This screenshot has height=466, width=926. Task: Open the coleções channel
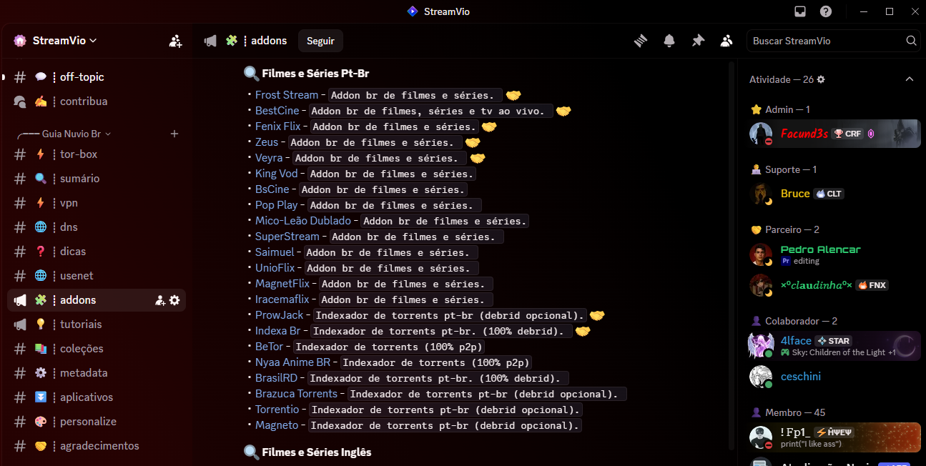coord(97,349)
